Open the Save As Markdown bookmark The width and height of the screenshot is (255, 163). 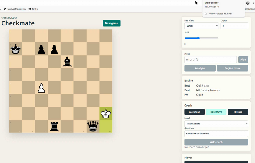(15, 9)
